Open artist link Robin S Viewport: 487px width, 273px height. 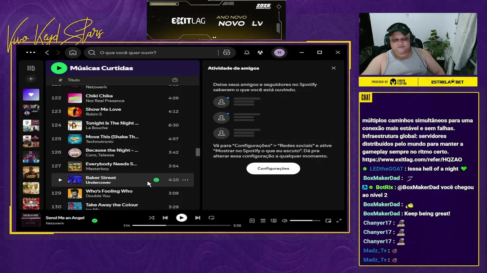[x=94, y=114]
